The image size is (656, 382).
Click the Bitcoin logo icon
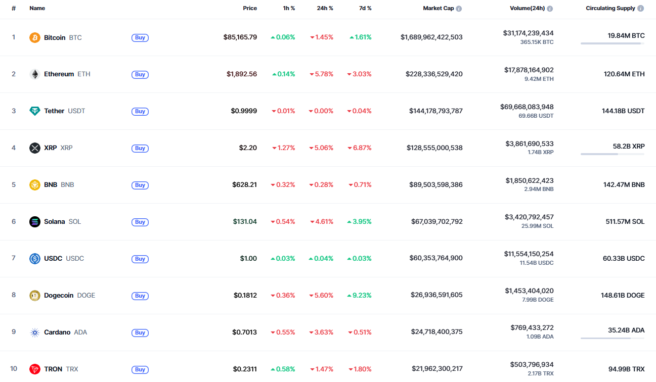pos(34,37)
